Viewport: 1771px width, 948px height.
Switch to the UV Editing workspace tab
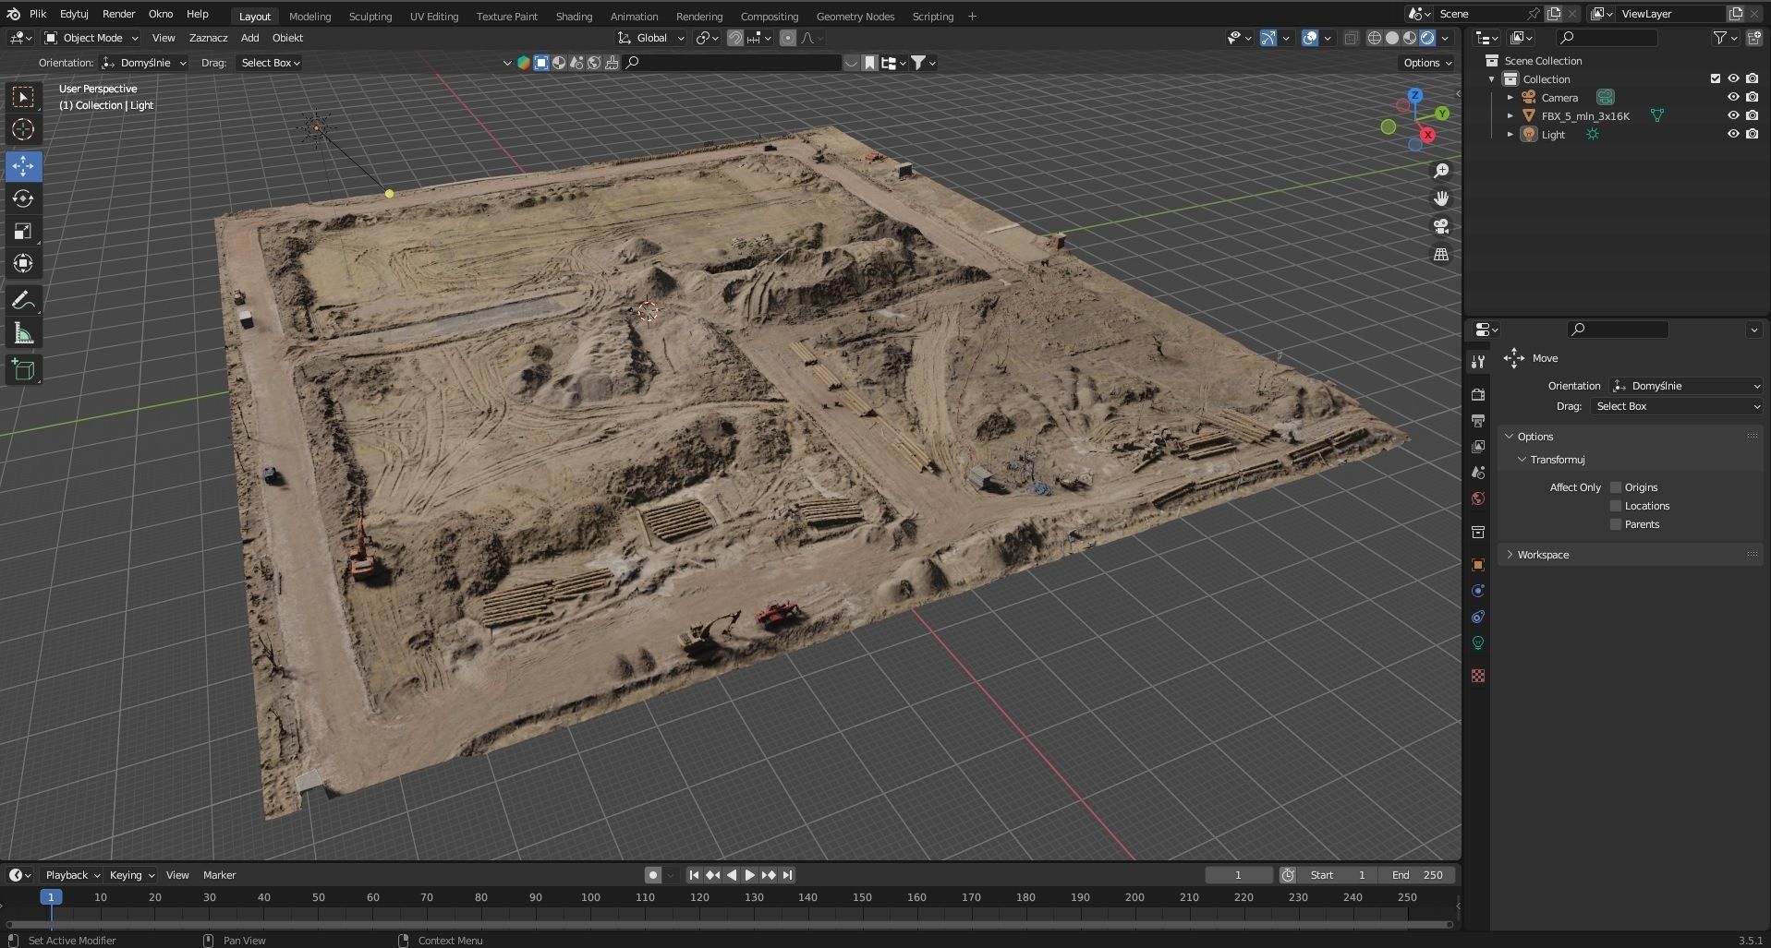click(434, 16)
